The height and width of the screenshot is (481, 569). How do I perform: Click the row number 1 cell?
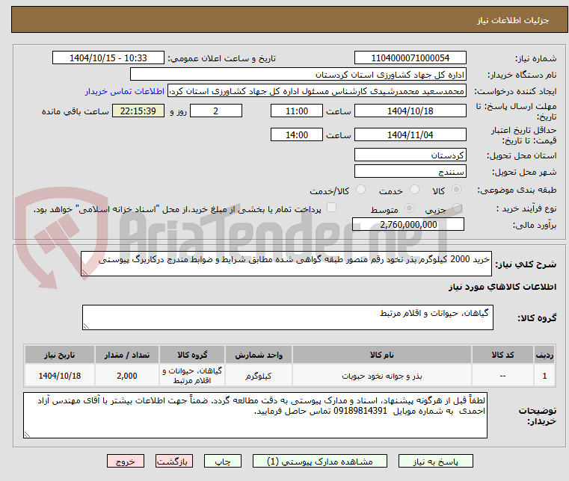click(544, 376)
